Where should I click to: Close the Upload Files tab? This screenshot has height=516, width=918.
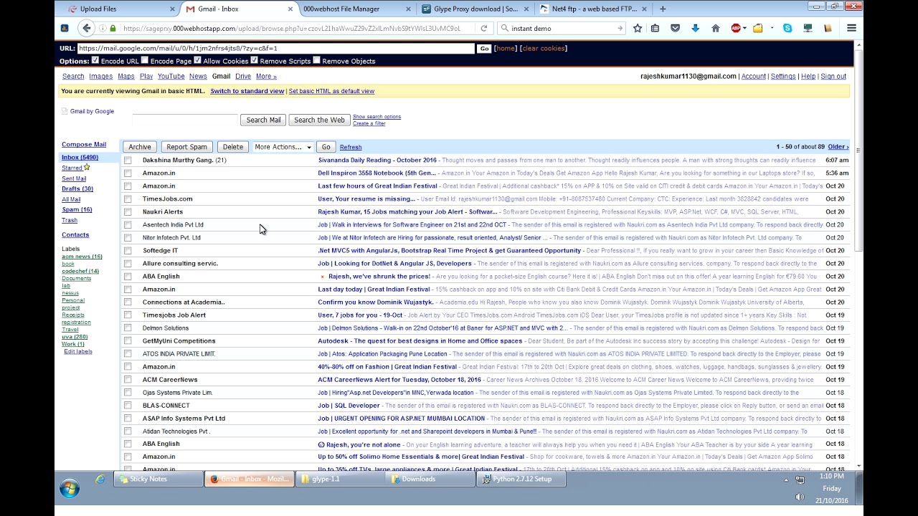(172, 9)
